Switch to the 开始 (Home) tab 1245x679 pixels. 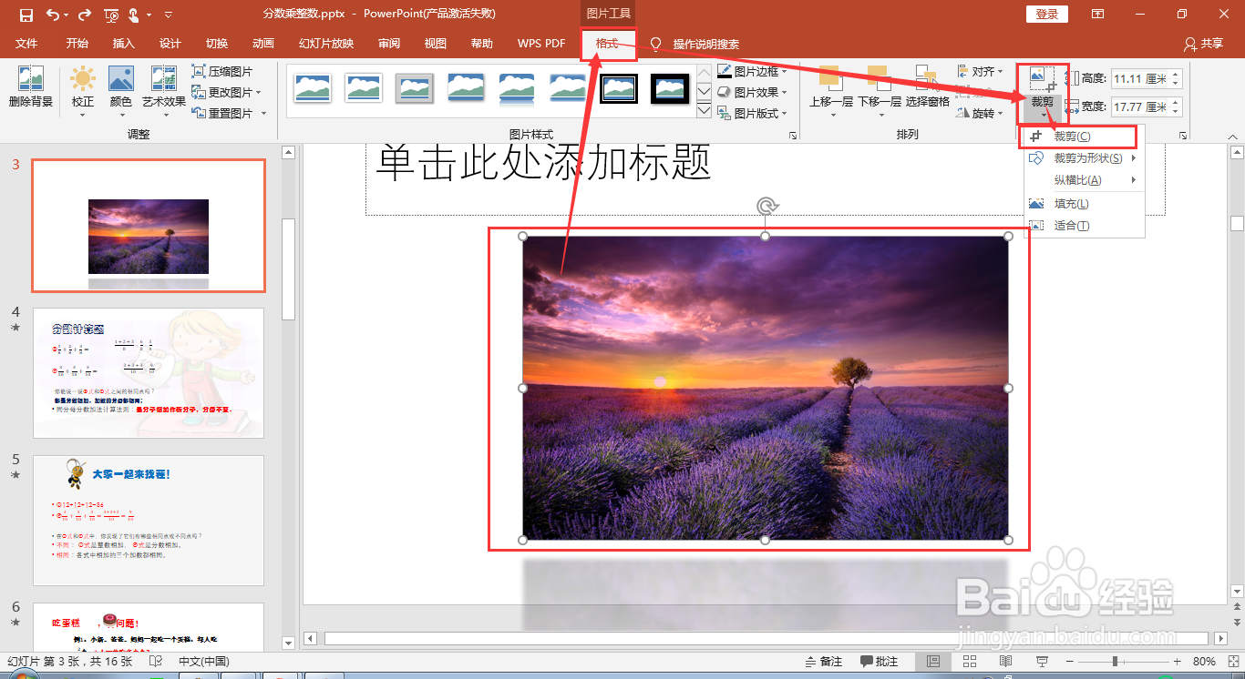point(77,44)
